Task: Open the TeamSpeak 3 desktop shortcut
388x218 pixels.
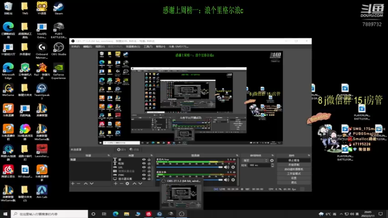Action: click(x=42, y=92)
